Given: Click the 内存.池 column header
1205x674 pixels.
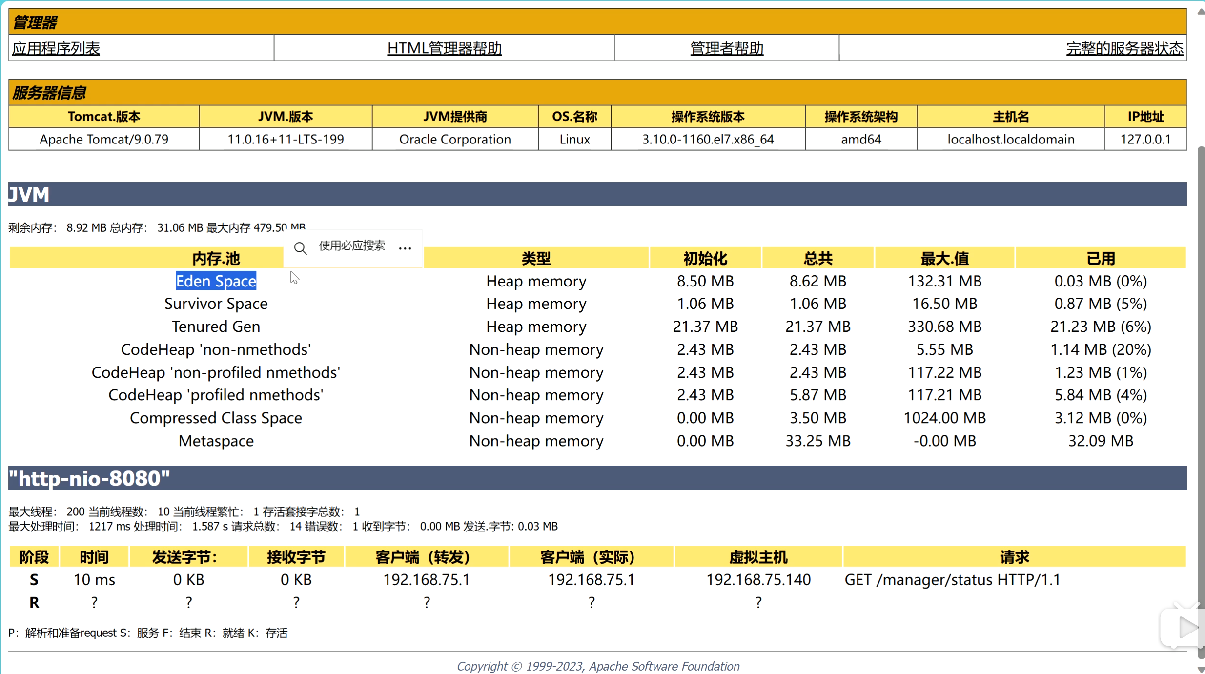Looking at the screenshot, I should [216, 258].
